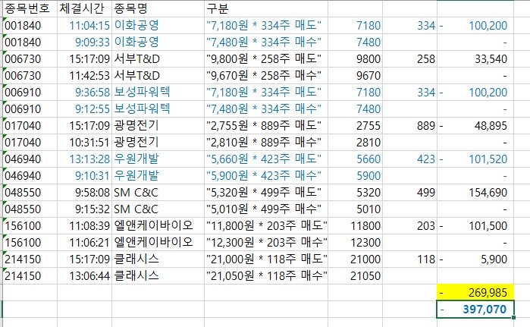Click price cell 11800
This screenshot has height=327, width=530.
pyautogui.click(x=356, y=226)
